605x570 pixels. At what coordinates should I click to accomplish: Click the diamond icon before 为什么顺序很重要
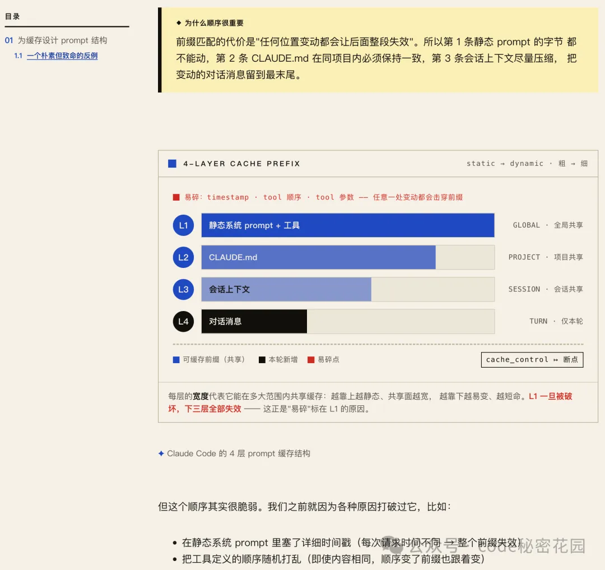tap(179, 23)
